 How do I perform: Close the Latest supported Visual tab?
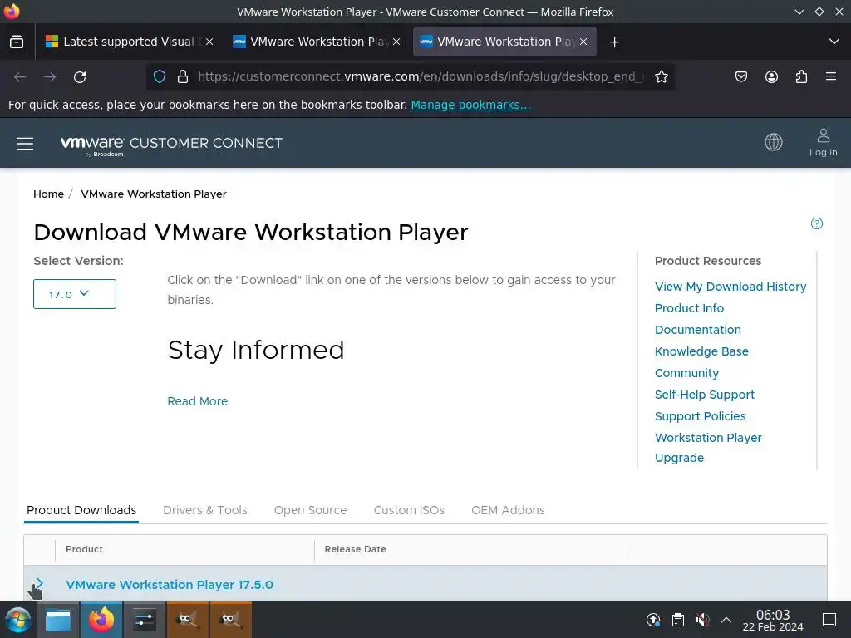209,42
